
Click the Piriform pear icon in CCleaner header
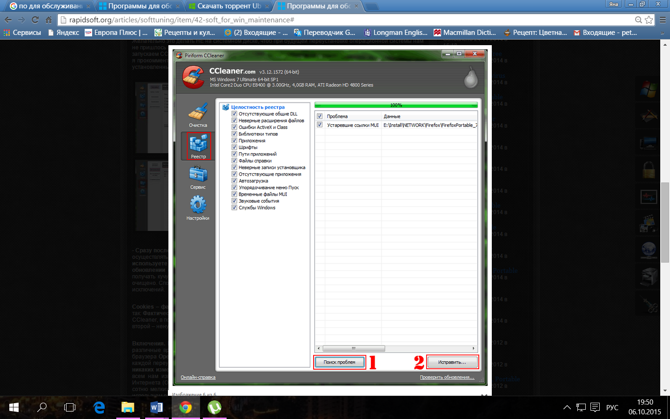pos(471,78)
